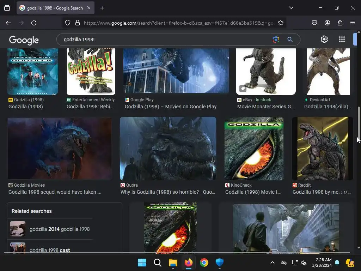Screen dimensions: 361x271
Task: Go back to previous page
Action: pyautogui.click(x=8, y=23)
